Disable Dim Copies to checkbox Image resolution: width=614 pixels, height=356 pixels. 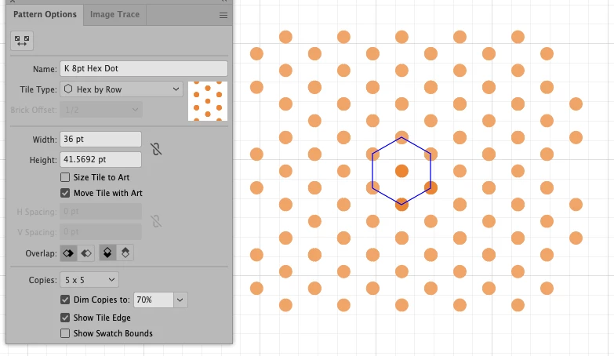pos(65,300)
